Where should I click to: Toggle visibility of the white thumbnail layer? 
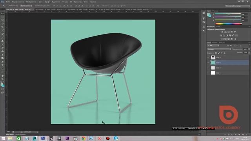(x=208, y=73)
